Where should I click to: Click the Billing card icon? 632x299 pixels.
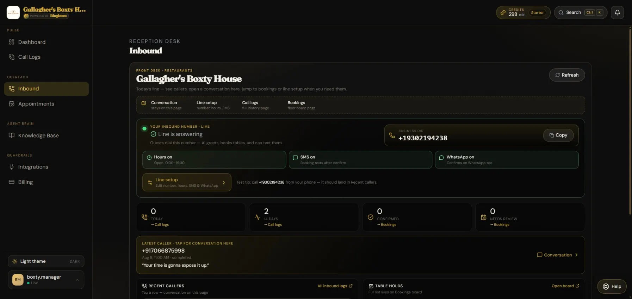pos(12,182)
